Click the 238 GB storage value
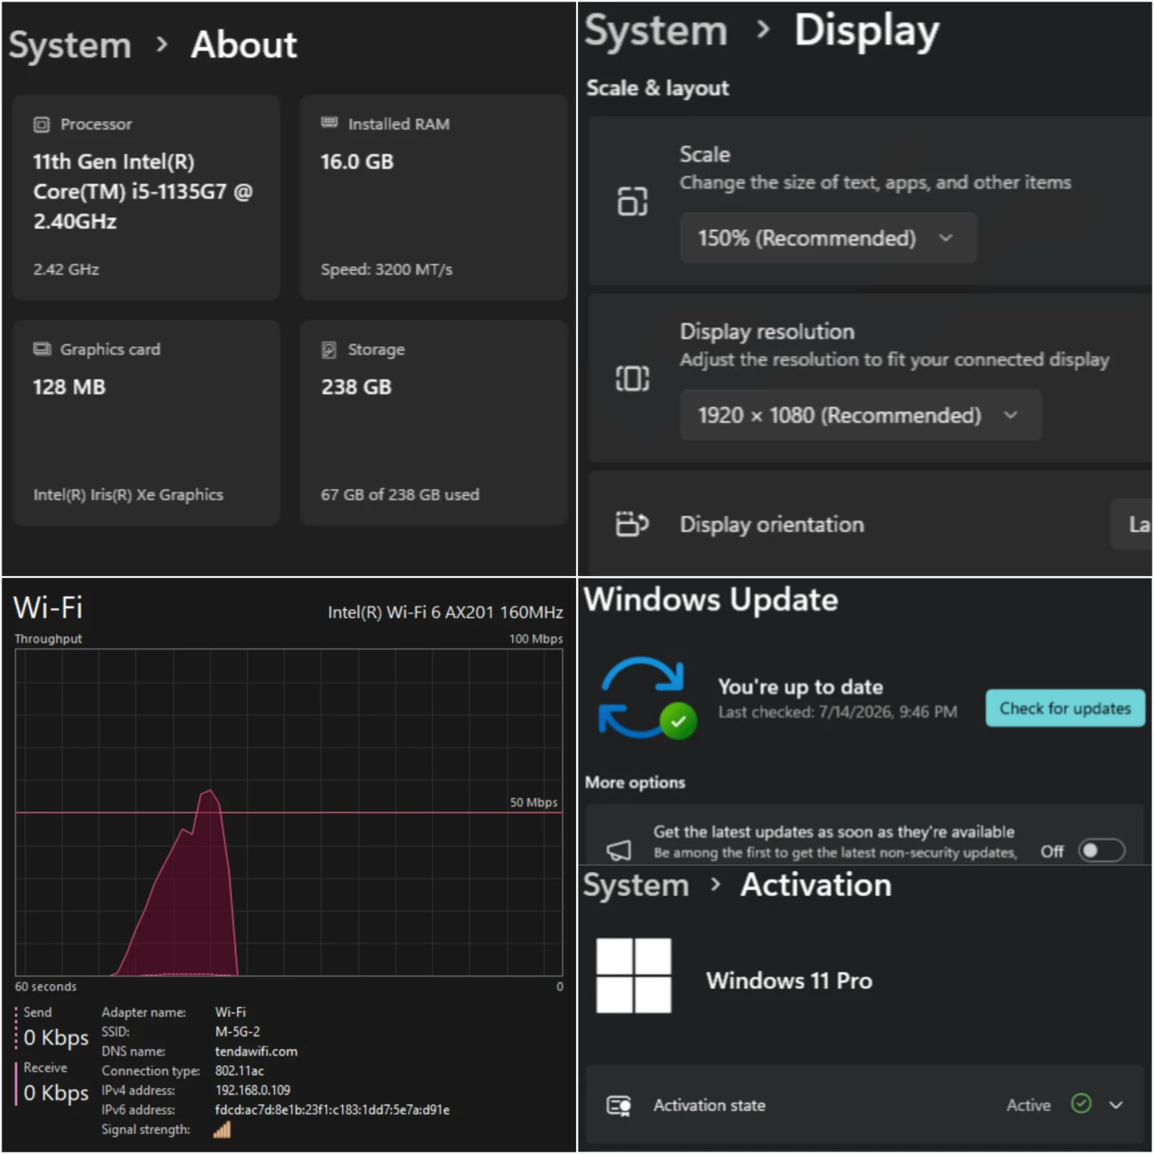The width and height of the screenshot is (1154, 1154). 357,387
